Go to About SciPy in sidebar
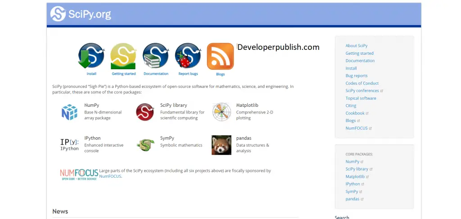The image size is (461, 219). (x=357, y=46)
